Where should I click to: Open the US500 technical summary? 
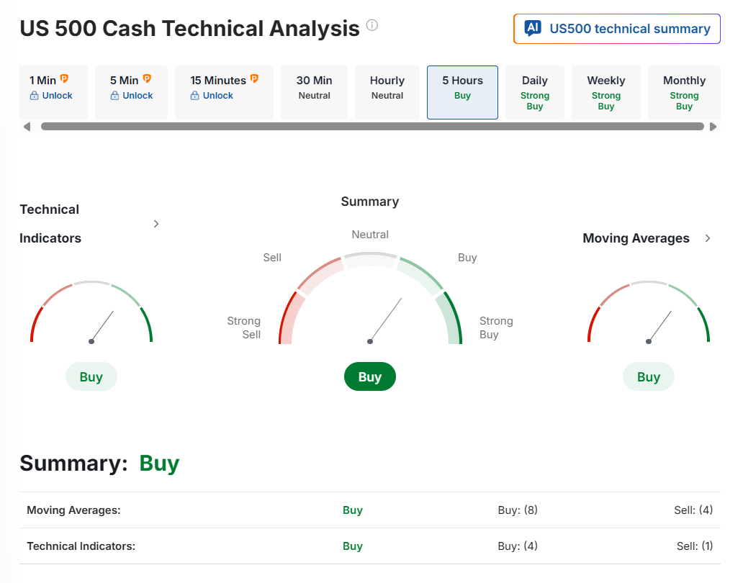pyautogui.click(x=629, y=29)
